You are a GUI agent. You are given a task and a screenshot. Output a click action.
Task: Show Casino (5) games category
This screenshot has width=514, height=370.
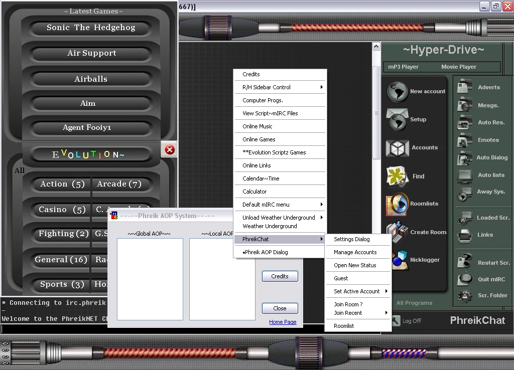coord(62,210)
